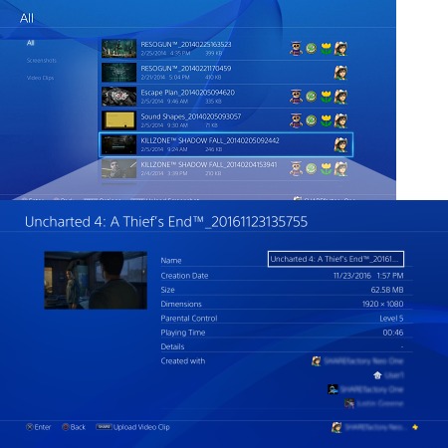
Task: Select KILLZONE SHADOW FALL_20140204153941 file name
Action: 209,164
